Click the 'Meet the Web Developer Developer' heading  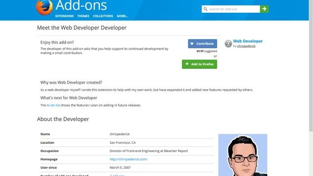(x=82, y=28)
